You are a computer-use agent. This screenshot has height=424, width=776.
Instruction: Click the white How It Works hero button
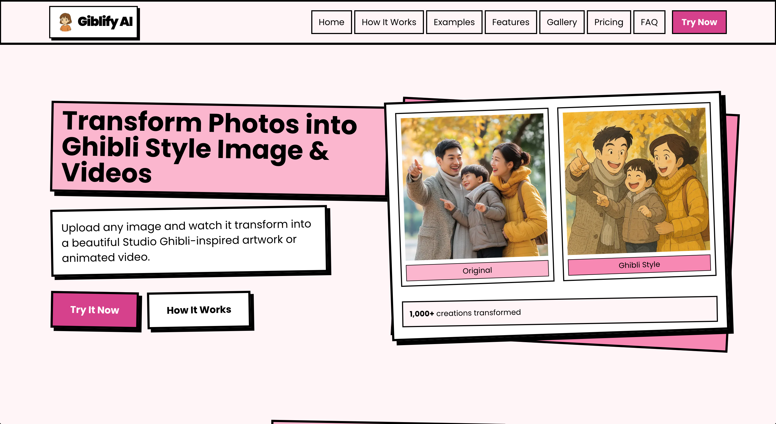[x=199, y=310]
